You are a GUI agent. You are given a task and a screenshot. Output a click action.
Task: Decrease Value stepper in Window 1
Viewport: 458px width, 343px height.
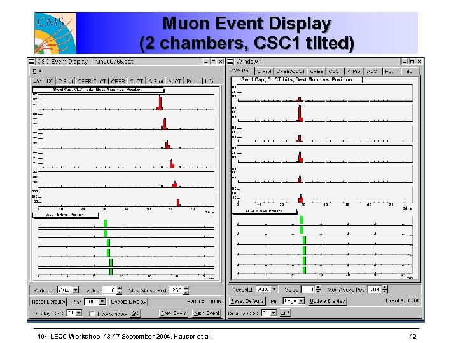click(x=319, y=291)
